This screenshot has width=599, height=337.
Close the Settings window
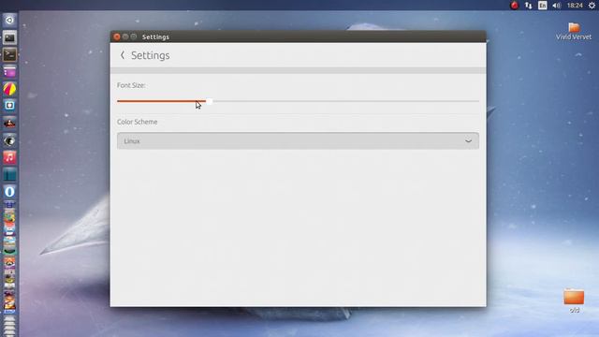pos(117,37)
